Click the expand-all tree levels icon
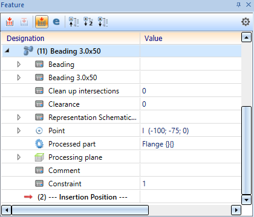The height and width of the screenshot is (217, 254). [103, 22]
